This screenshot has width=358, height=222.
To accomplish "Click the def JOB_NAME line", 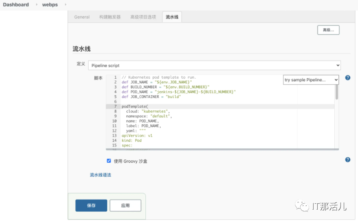I will click(x=157, y=82).
